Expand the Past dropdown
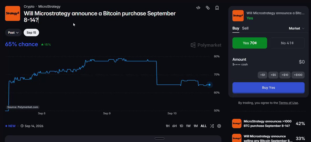Viewport: 311px width, 142px height. (13, 33)
